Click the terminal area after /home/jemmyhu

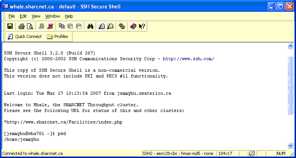point(116,140)
